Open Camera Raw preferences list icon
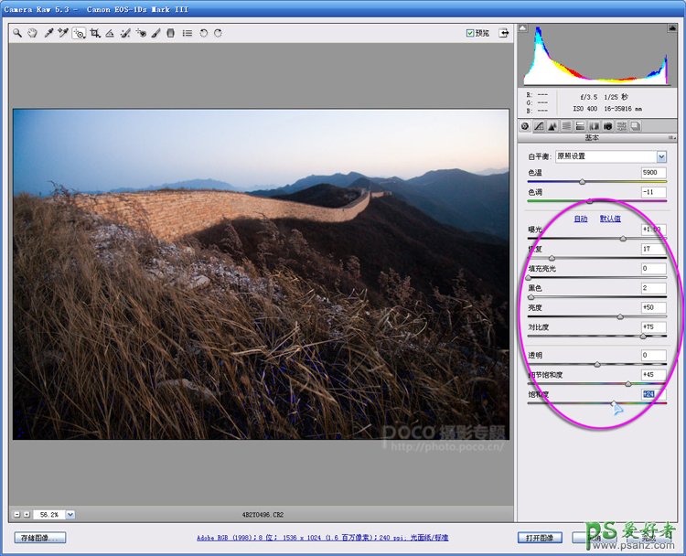 tap(187, 33)
